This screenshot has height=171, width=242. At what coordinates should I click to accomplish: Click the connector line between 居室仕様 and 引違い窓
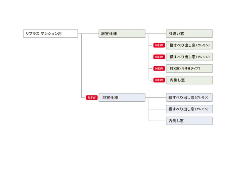(x=156, y=33)
